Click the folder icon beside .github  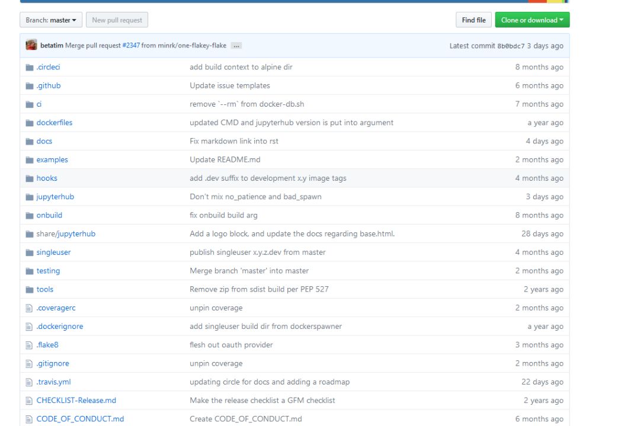point(30,86)
